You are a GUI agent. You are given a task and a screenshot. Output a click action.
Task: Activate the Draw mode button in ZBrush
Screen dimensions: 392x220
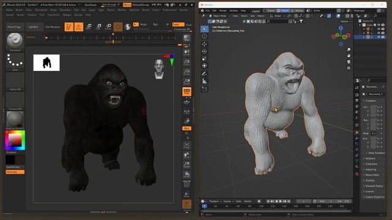tap(79, 27)
